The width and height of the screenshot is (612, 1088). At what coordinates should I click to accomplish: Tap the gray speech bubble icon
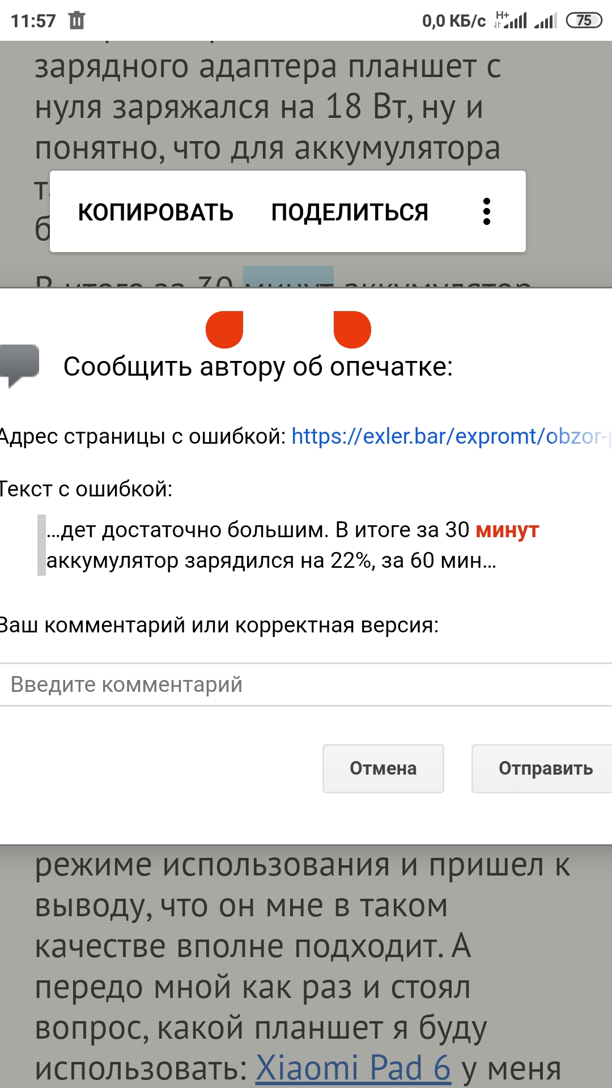(20, 364)
